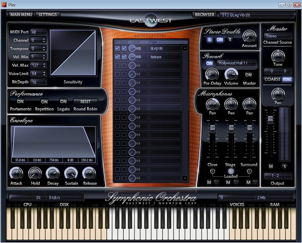Viewport: 302px width, 243px height.
Task: Open the 1-2 Output selector
Action: [x=277, y=176]
